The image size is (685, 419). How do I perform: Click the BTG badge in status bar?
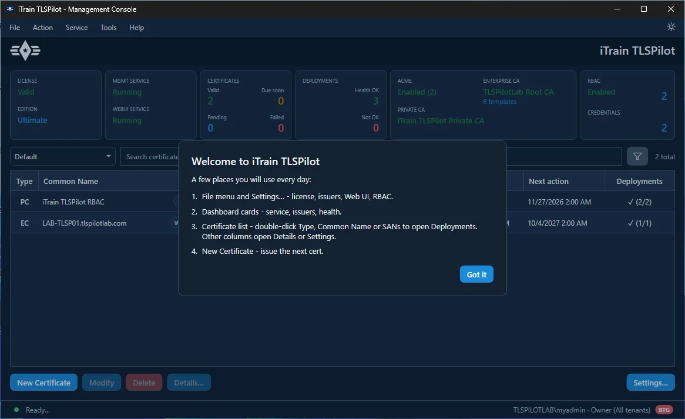click(664, 410)
